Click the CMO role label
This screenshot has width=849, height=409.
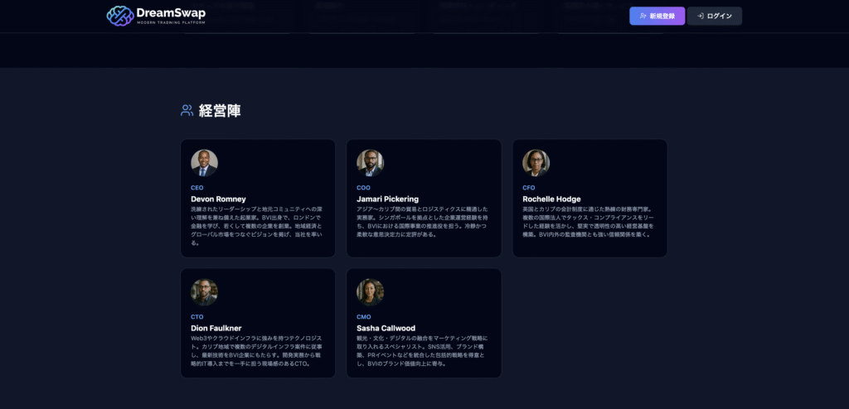tap(364, 317)
